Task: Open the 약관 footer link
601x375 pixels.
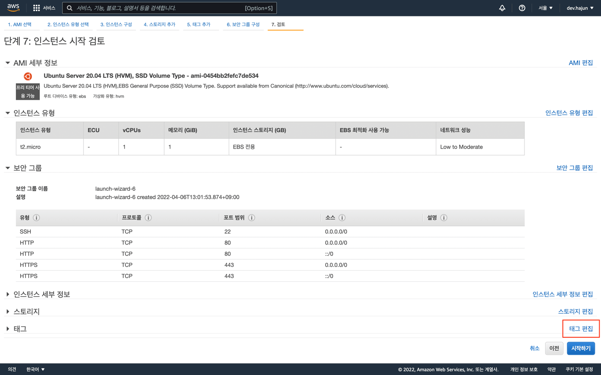Action: pos(552,369)
